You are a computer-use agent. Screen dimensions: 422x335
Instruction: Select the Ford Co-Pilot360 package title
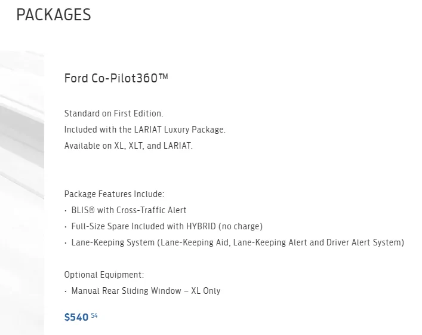[116, 78]
